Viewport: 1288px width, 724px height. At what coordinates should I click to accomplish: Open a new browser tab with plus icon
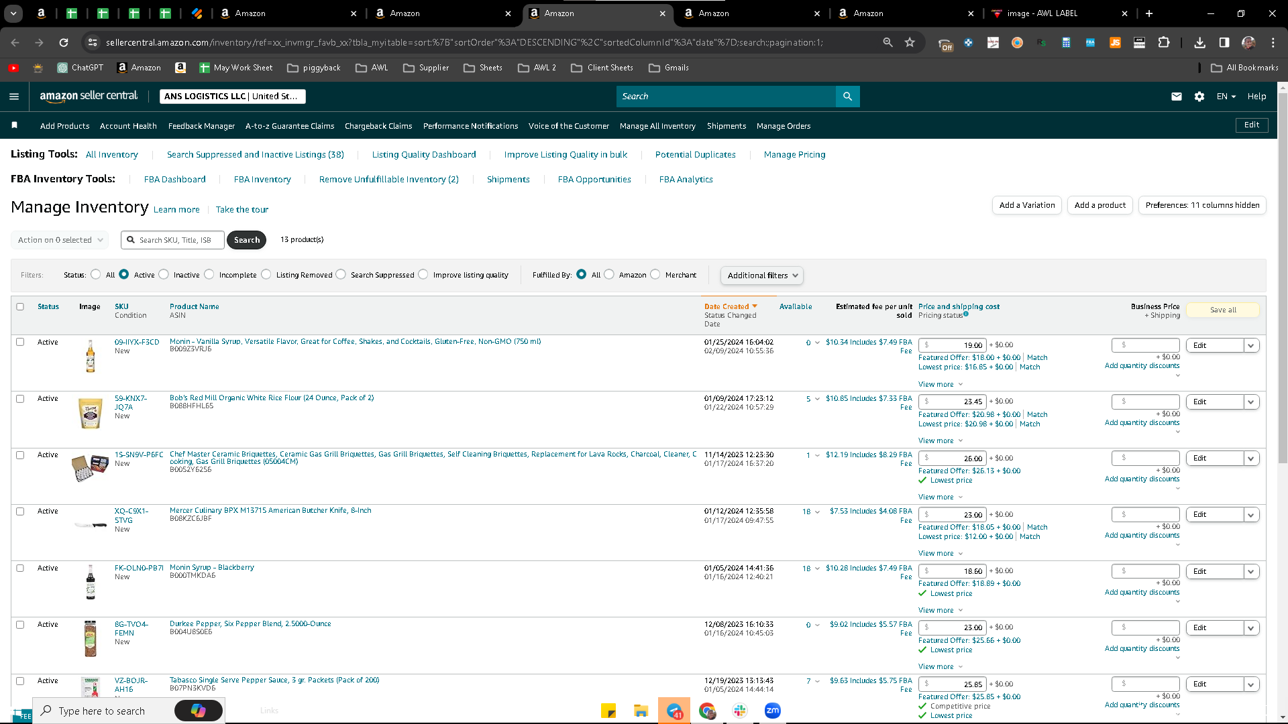tap(1149, 13)
